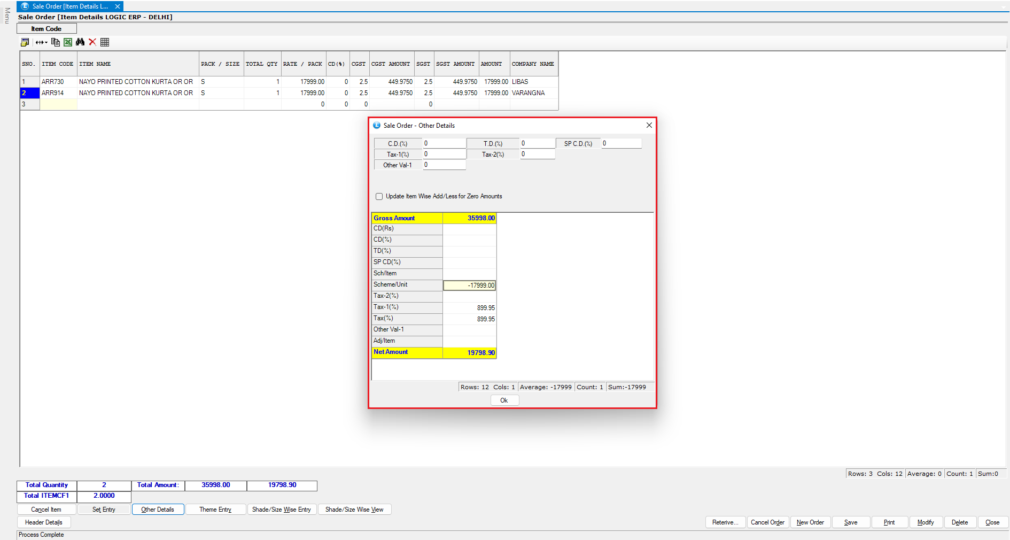Close the Other Details dialog with X
This screenshot has width=1010, height=540.
point(649,125)
